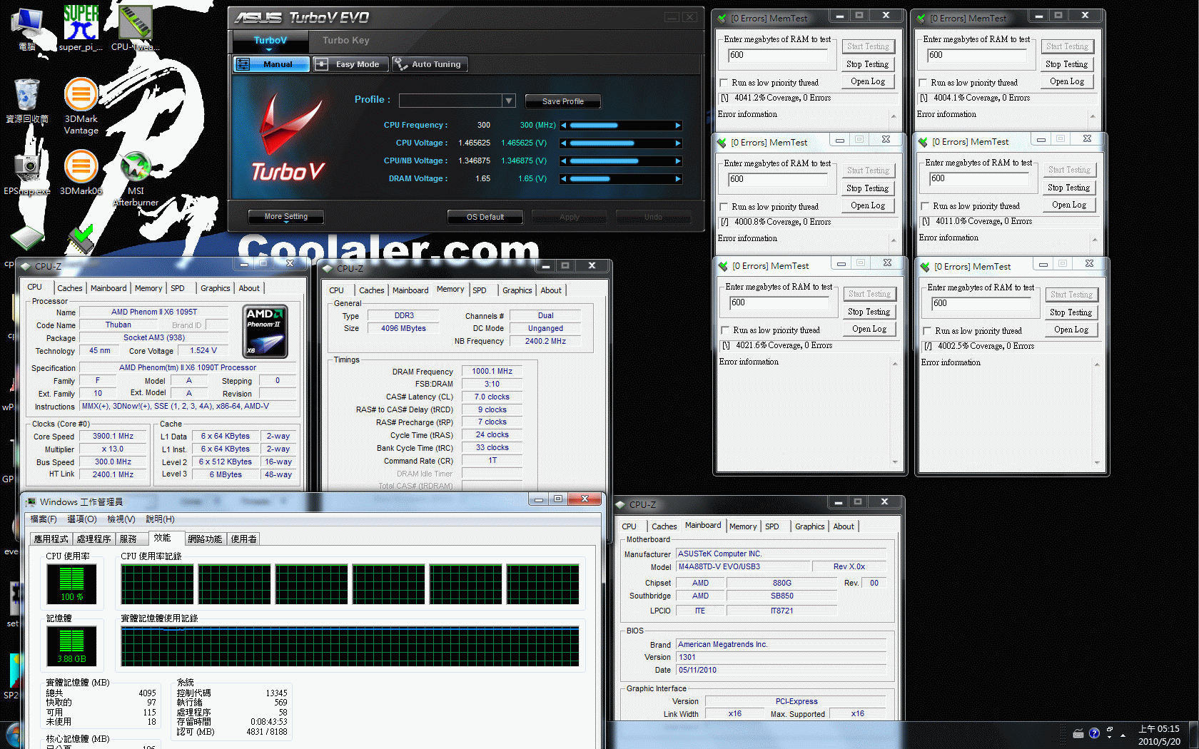Click the megabytes field in the 4011.0% MemTest window
Viewport: 1199px width, 749px height.
(979, 179)
